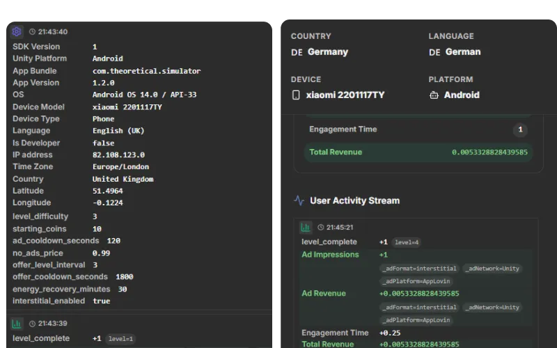
Task: Click _adFormat=interstitial tag under Ad Impressions
Action: [419, 269]
